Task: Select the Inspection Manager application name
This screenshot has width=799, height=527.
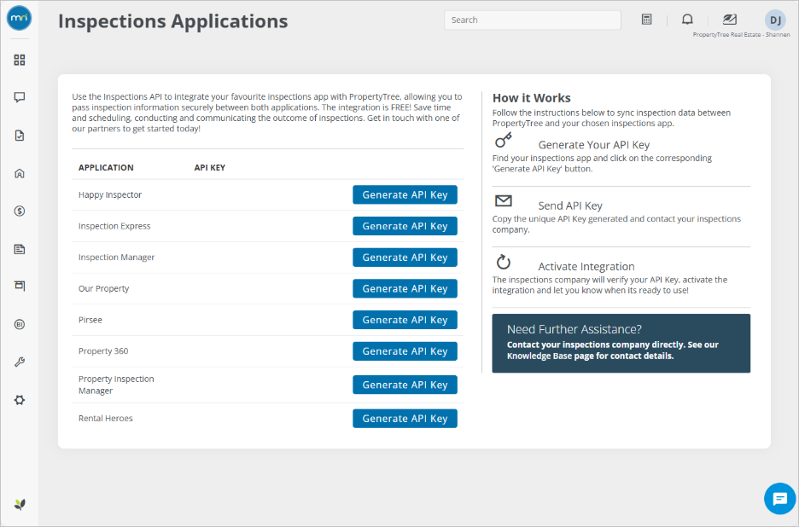Action: 116,258
